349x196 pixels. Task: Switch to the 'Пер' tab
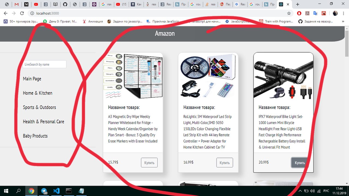pyautogui.click(x=225, y=4)
